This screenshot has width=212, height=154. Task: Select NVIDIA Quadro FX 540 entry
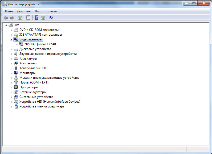(x=40, y=44)
